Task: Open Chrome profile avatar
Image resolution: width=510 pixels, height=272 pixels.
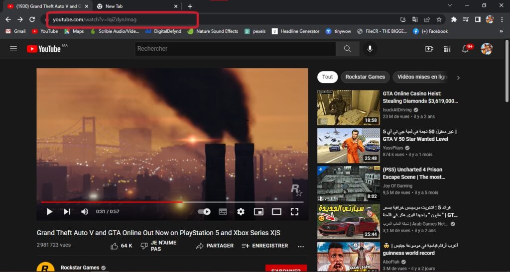Action: pos(490,19)
